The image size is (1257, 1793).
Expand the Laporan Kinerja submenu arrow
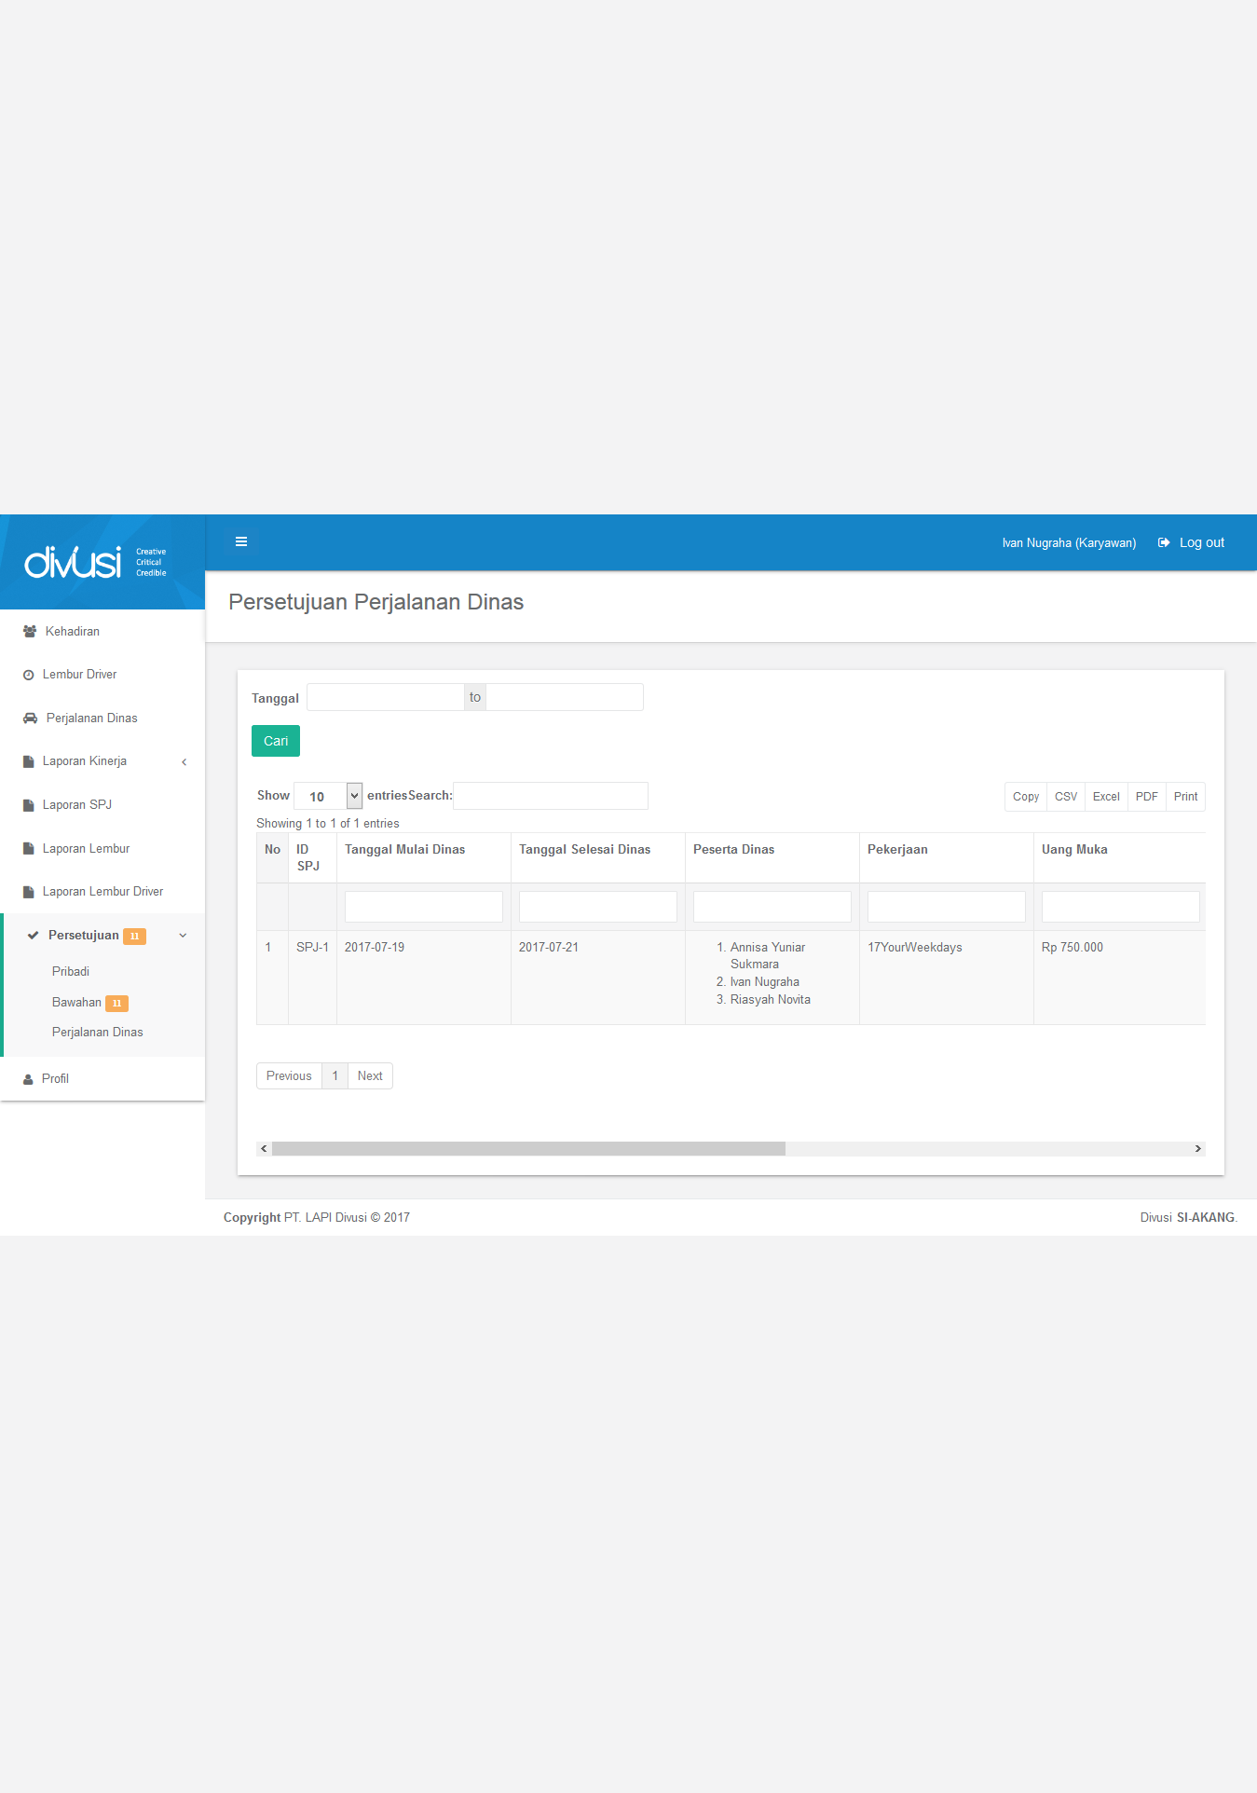(x=184, y=761)
